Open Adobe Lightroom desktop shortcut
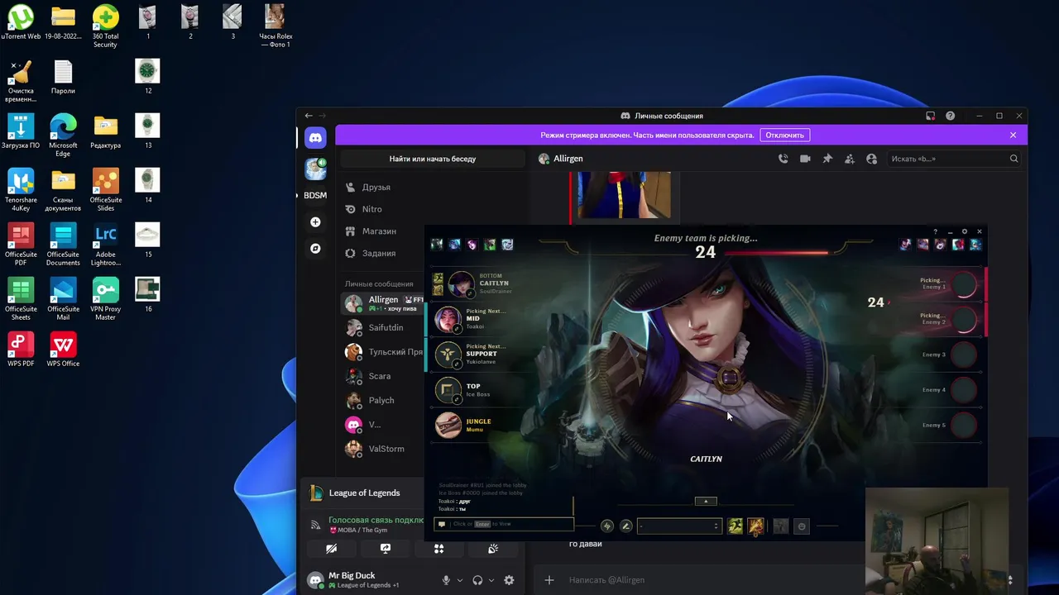Viewport: 1059px width, 595px height. tap(106, 245)
